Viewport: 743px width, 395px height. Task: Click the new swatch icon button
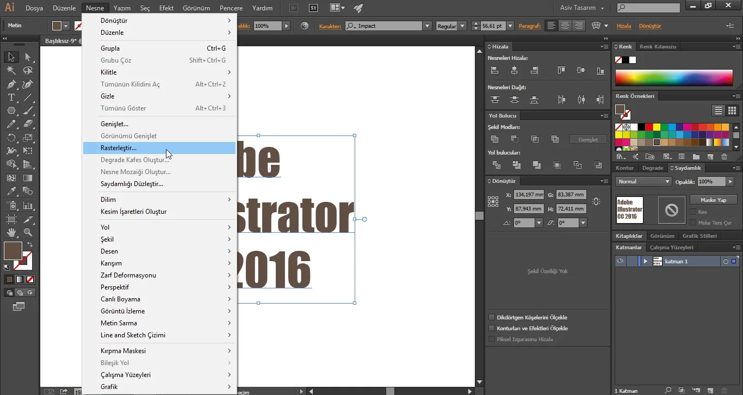tap(710, 157)
